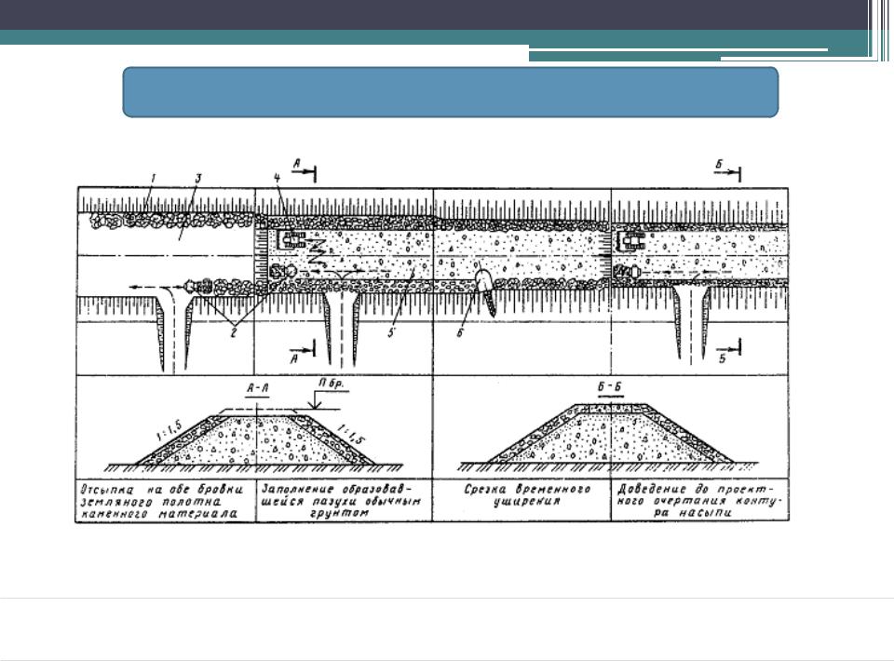Select caption 'Отсыпка на обе бровки земляного полотна'
This screenshot has height=661, width=894.
coord(162,502)
